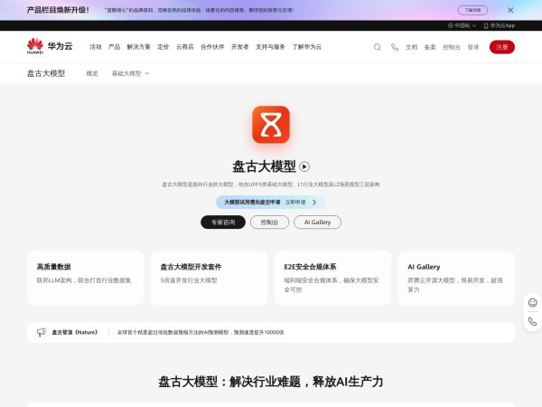
Task: Open search with the magnifier icon
Action: [x=378, y=47]
